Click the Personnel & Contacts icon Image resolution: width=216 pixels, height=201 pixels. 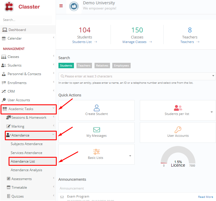pos(4,74)
